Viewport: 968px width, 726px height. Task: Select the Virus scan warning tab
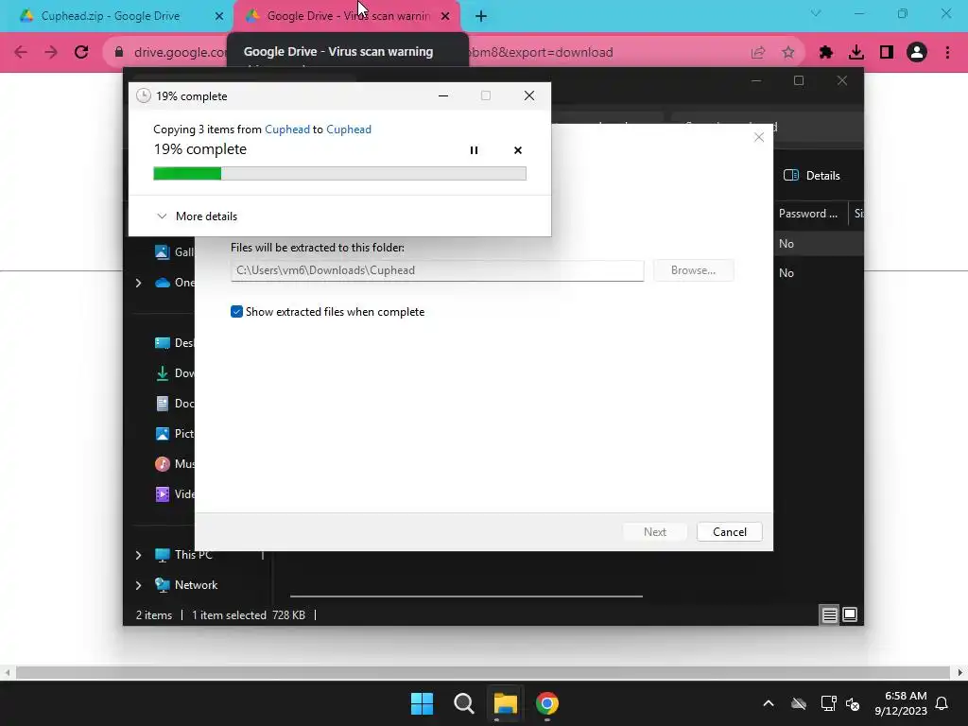[x=348, y=16]
